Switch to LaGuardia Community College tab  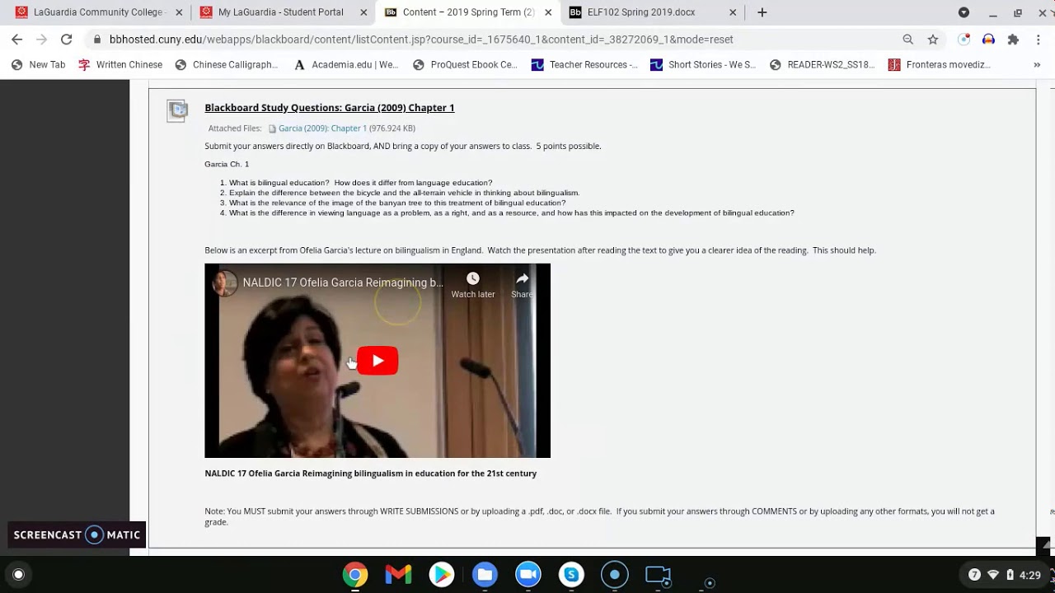click(x=99, y=12)
